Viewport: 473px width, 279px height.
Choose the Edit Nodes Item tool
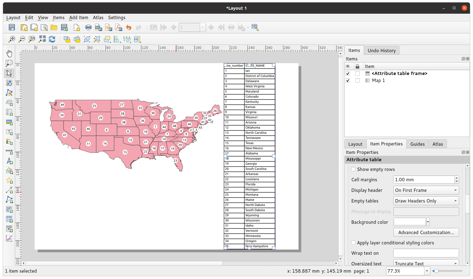click(9, 93)
